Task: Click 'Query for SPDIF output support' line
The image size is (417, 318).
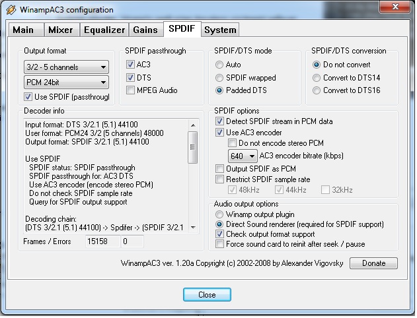Action: (x=78, y=202)
